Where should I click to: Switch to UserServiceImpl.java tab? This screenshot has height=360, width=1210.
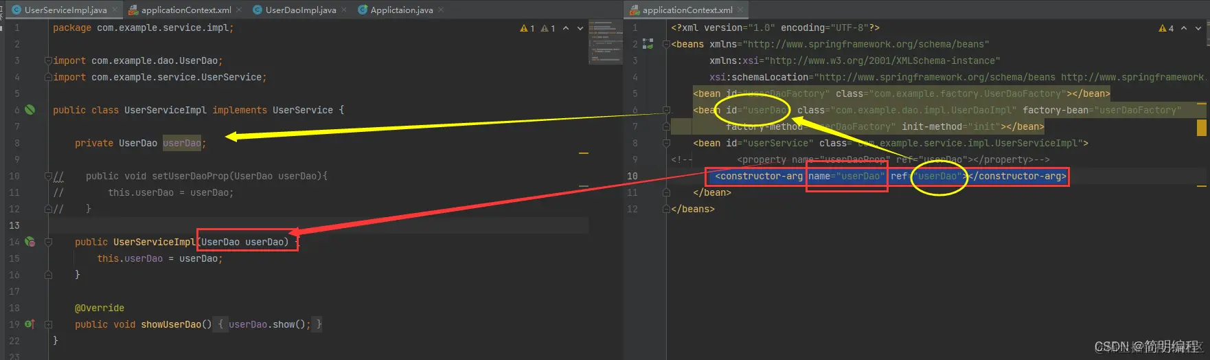point(65,10)
